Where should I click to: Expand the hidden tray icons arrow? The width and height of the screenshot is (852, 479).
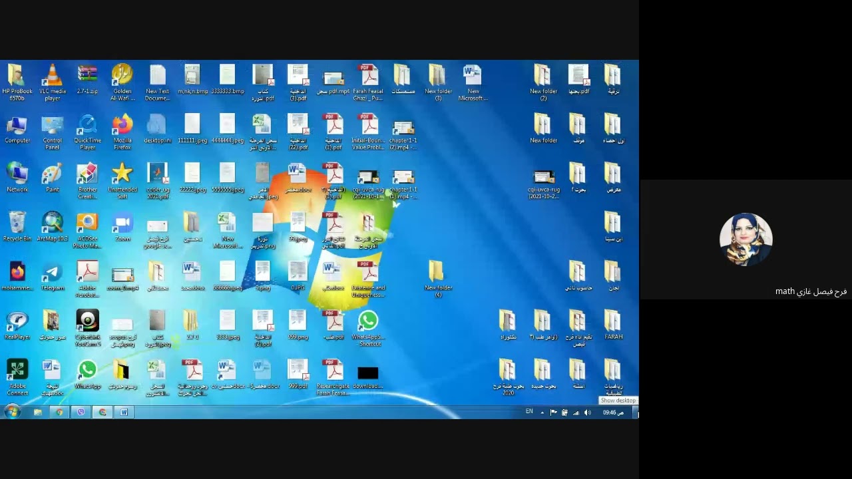[542, 412]
